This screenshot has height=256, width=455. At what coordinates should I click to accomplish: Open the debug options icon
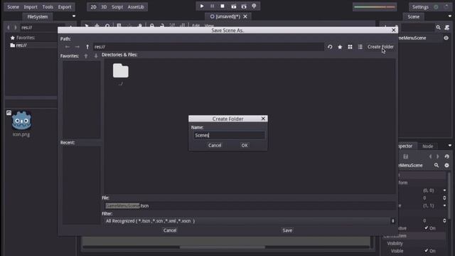click(x=255, y=6)
